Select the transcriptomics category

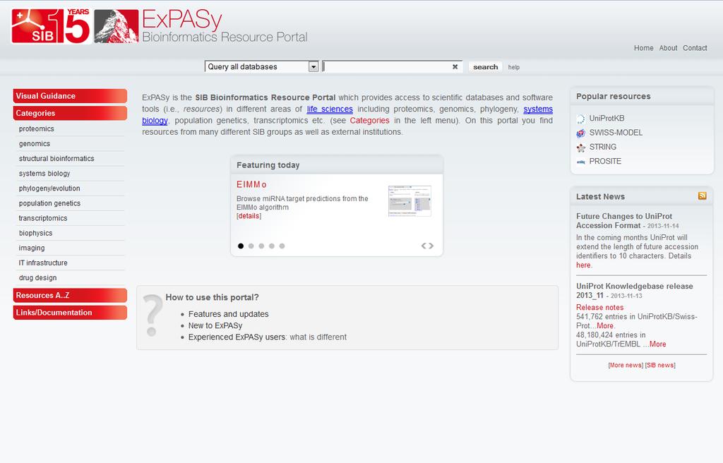43,217
